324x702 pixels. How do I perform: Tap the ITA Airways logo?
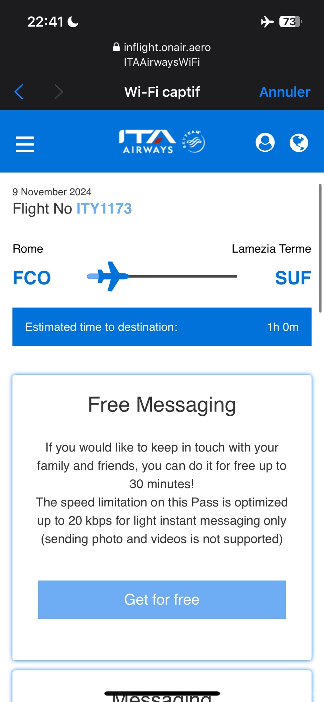point(147,141)
